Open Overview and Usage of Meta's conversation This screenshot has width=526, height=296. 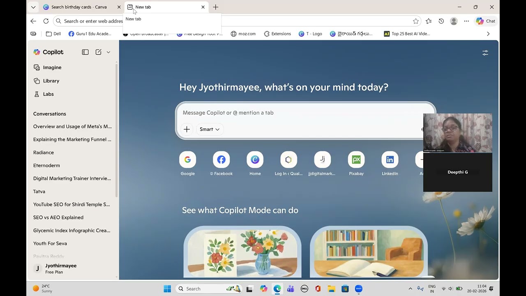pyautogui.click(x=72, y=127)
